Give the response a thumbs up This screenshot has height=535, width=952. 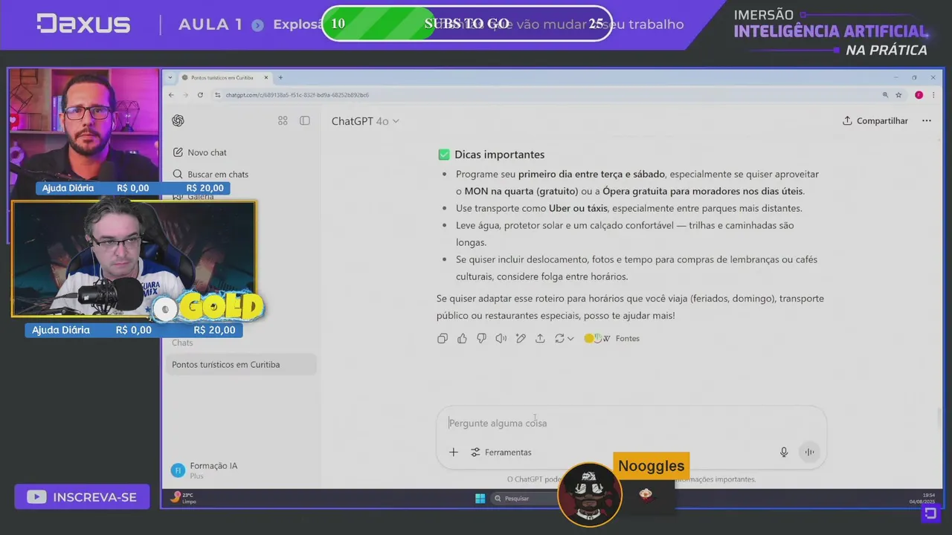pyautogui.click(x=462, y=339)
